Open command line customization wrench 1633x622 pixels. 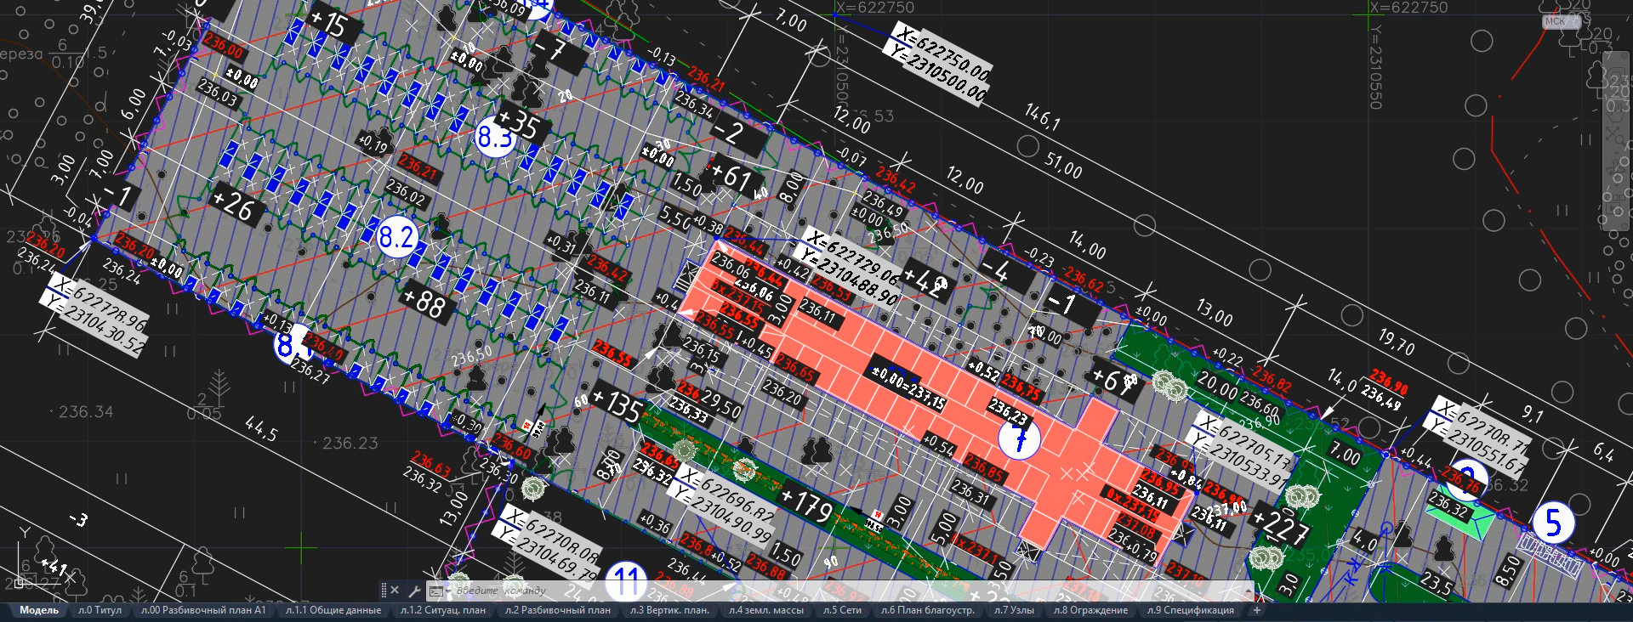coord(414,591)
